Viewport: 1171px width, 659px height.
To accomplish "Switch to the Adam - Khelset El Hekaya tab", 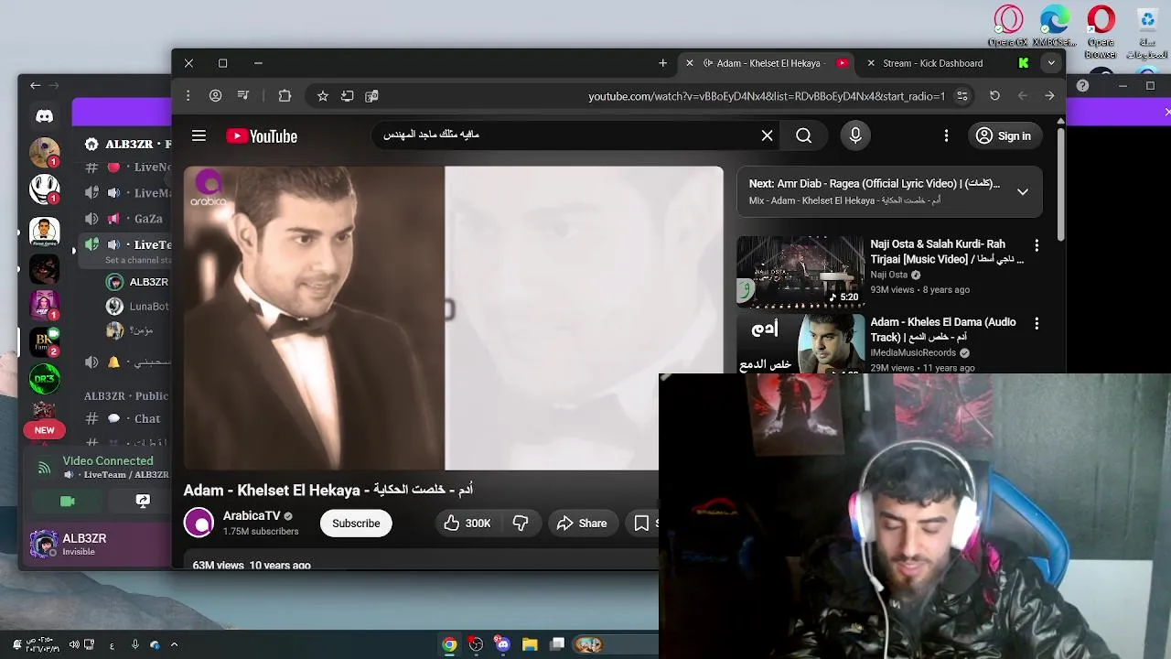I will click(x=768, y=63).
